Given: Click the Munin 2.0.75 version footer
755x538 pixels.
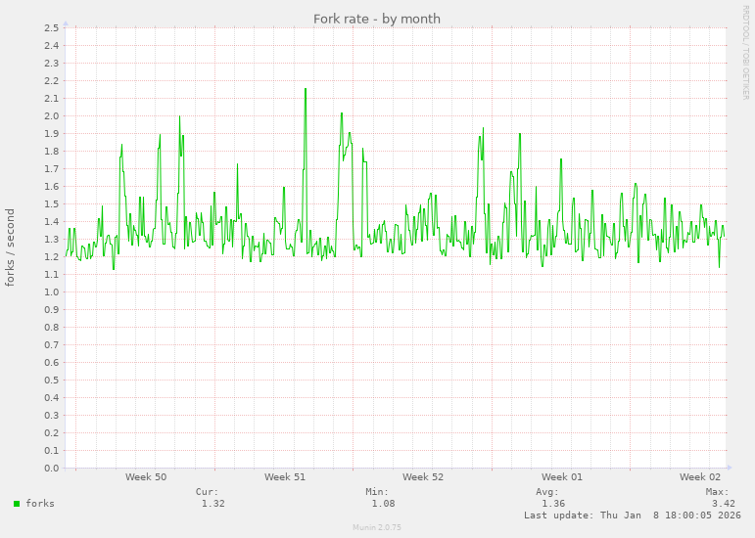Looking at the screenshot, I should pyautogui.click(x=377, y=527).
